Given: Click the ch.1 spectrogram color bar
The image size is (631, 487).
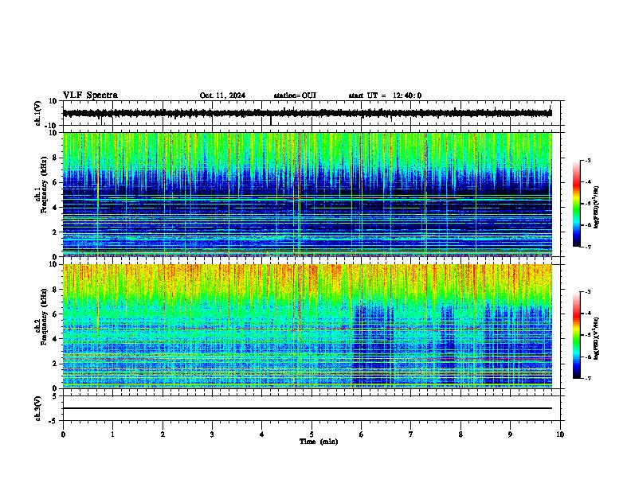Looking at the screenshot, I should pos(577,204).
